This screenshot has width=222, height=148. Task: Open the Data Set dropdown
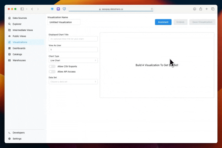[73, 82]
